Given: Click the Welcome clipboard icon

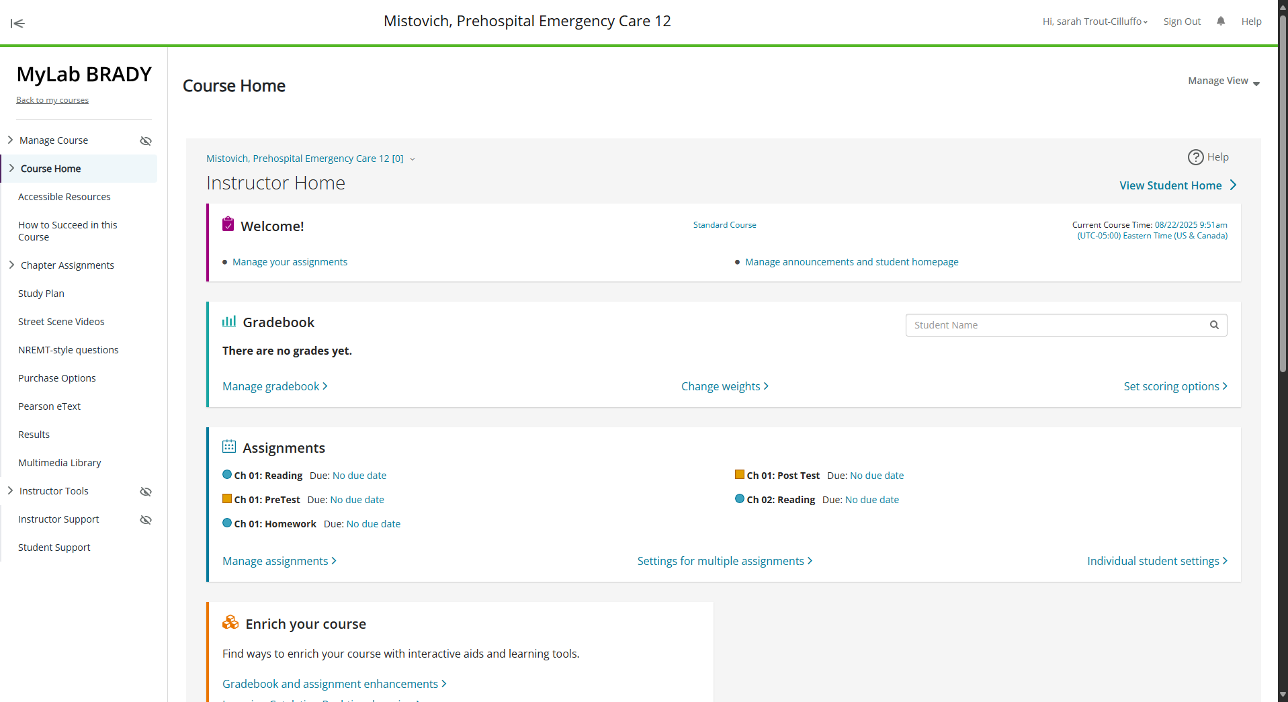Looking at the screenshot, I should point(228,224).
